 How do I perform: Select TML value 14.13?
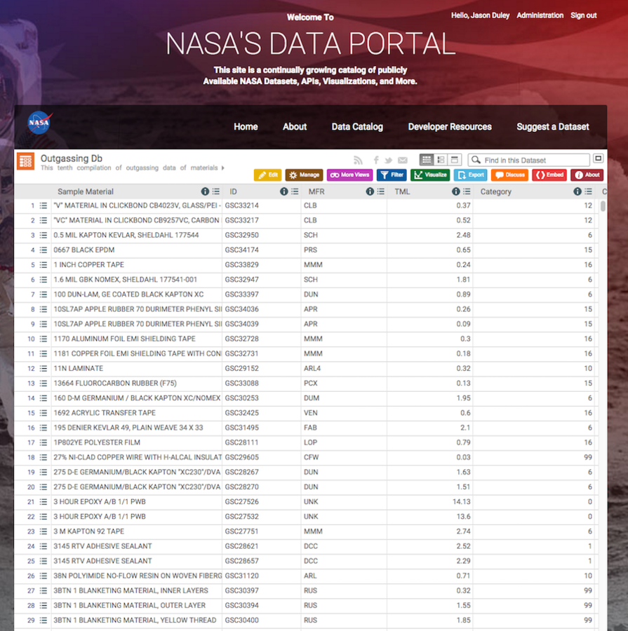[461, 502]
